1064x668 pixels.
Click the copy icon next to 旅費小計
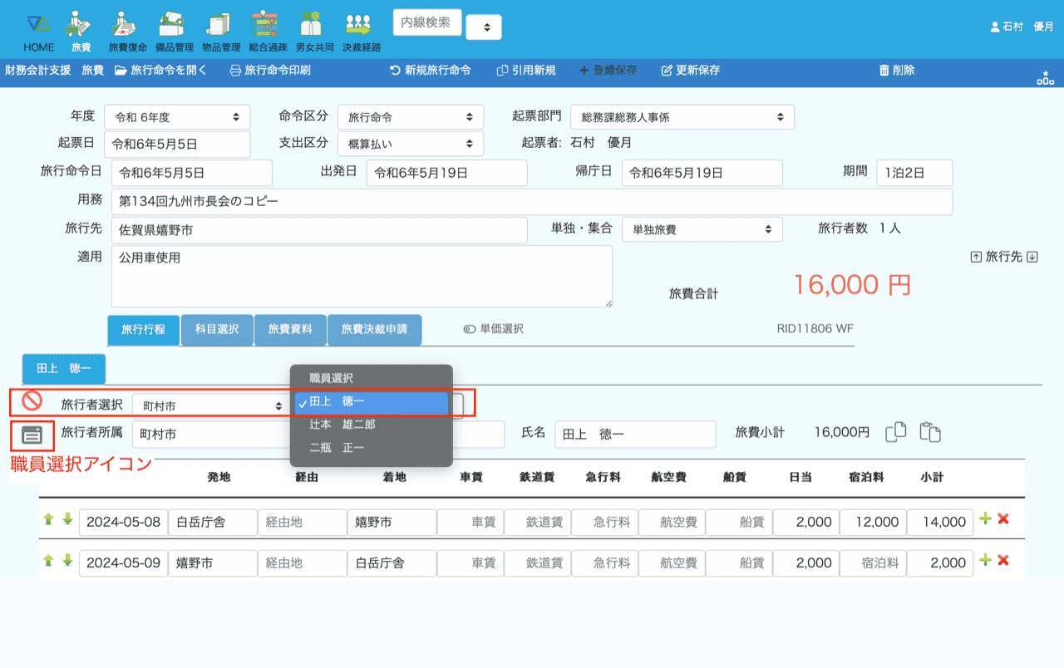(895, 433)
